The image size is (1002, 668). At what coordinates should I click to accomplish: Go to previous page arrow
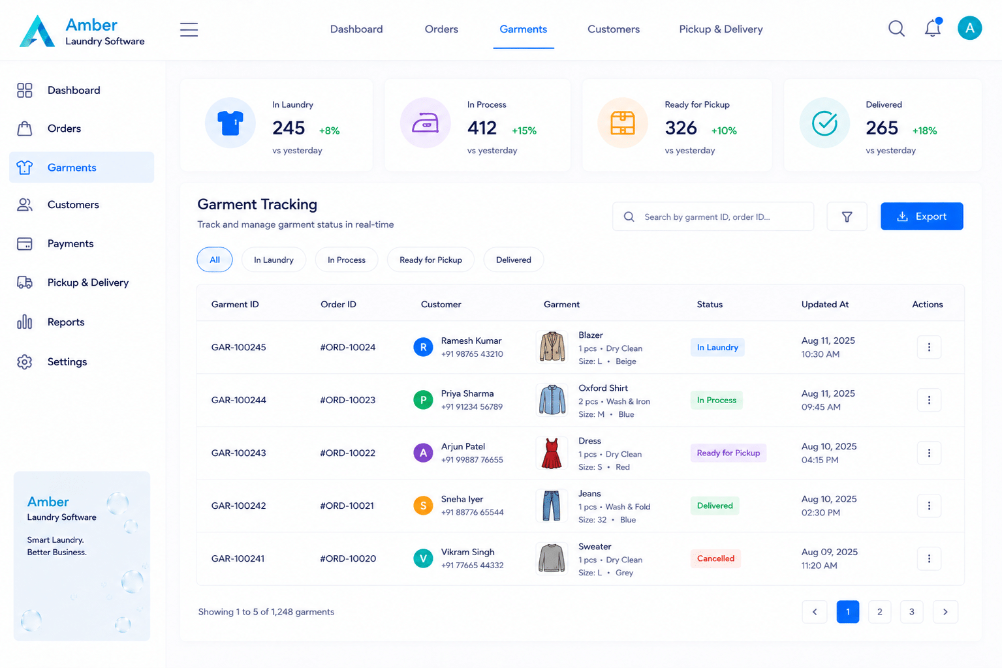[x=815, y=612]
